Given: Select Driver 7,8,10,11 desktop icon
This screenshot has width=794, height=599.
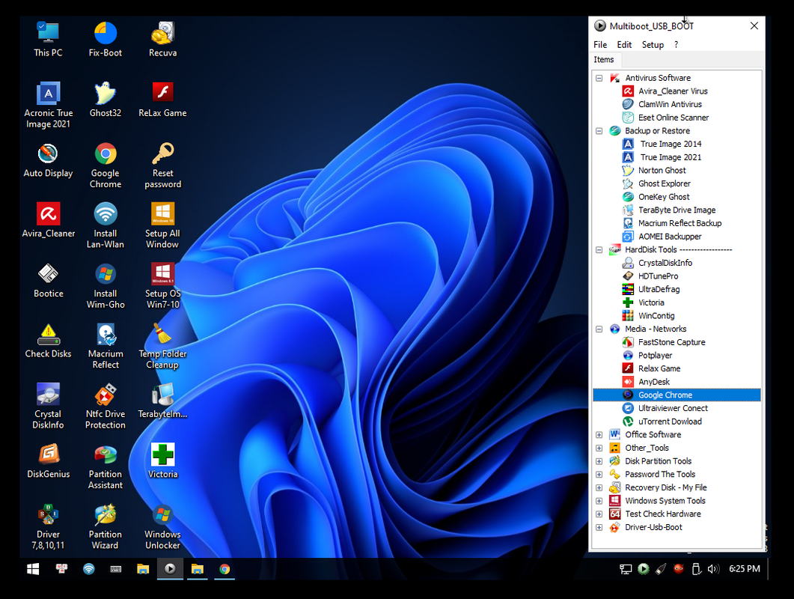Looking at the screenshot, I should pyautogui.click(x=48, y=527).
